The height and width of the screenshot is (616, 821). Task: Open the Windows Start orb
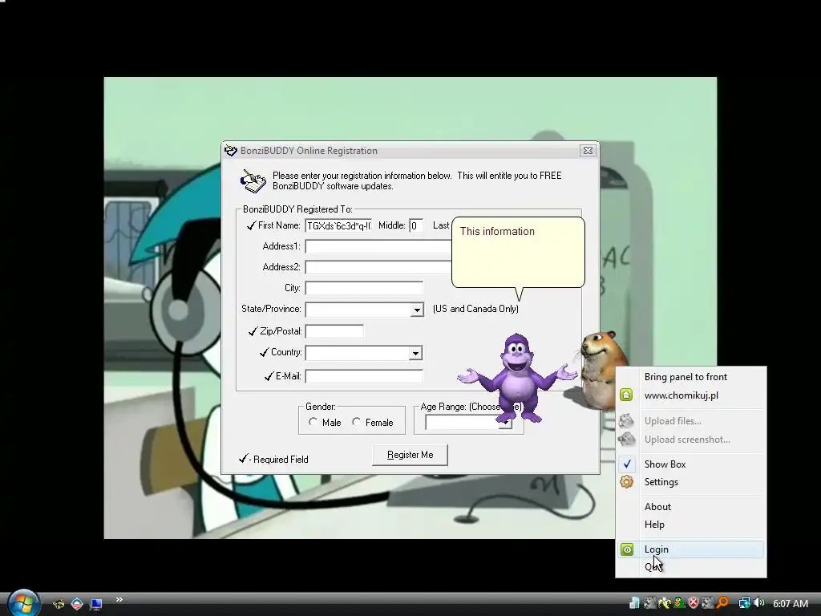tap(23, 602)
